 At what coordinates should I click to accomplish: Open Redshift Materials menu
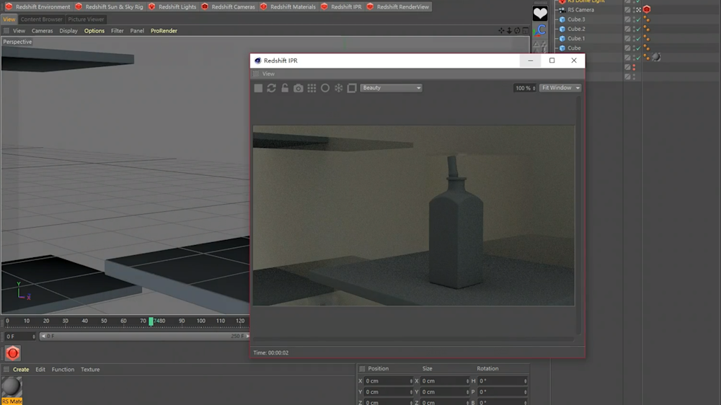click(288, 6)
